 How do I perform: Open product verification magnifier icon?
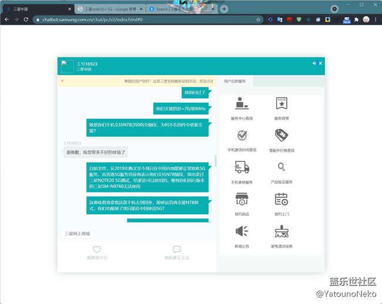[282, 167]
